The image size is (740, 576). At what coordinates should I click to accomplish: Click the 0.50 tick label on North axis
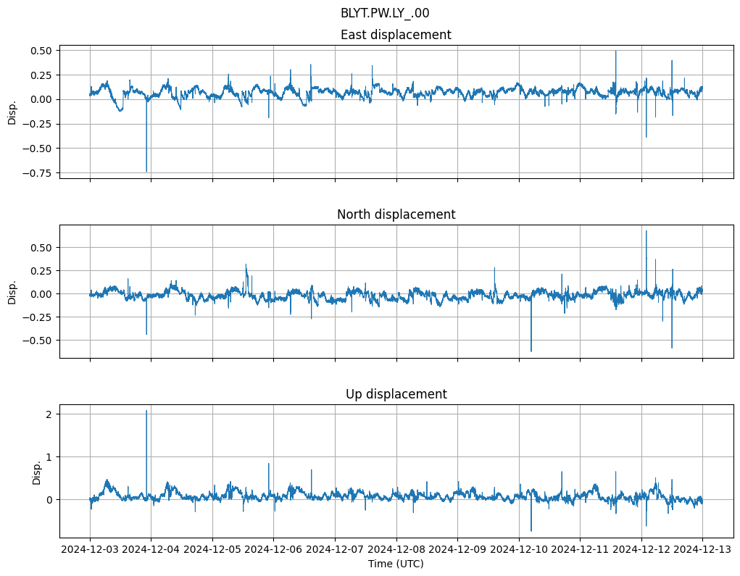[x=41, y=248]
